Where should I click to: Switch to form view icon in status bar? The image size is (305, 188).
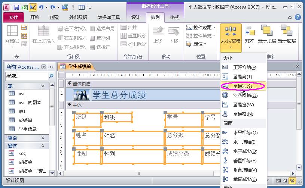(x=278, y=181)
